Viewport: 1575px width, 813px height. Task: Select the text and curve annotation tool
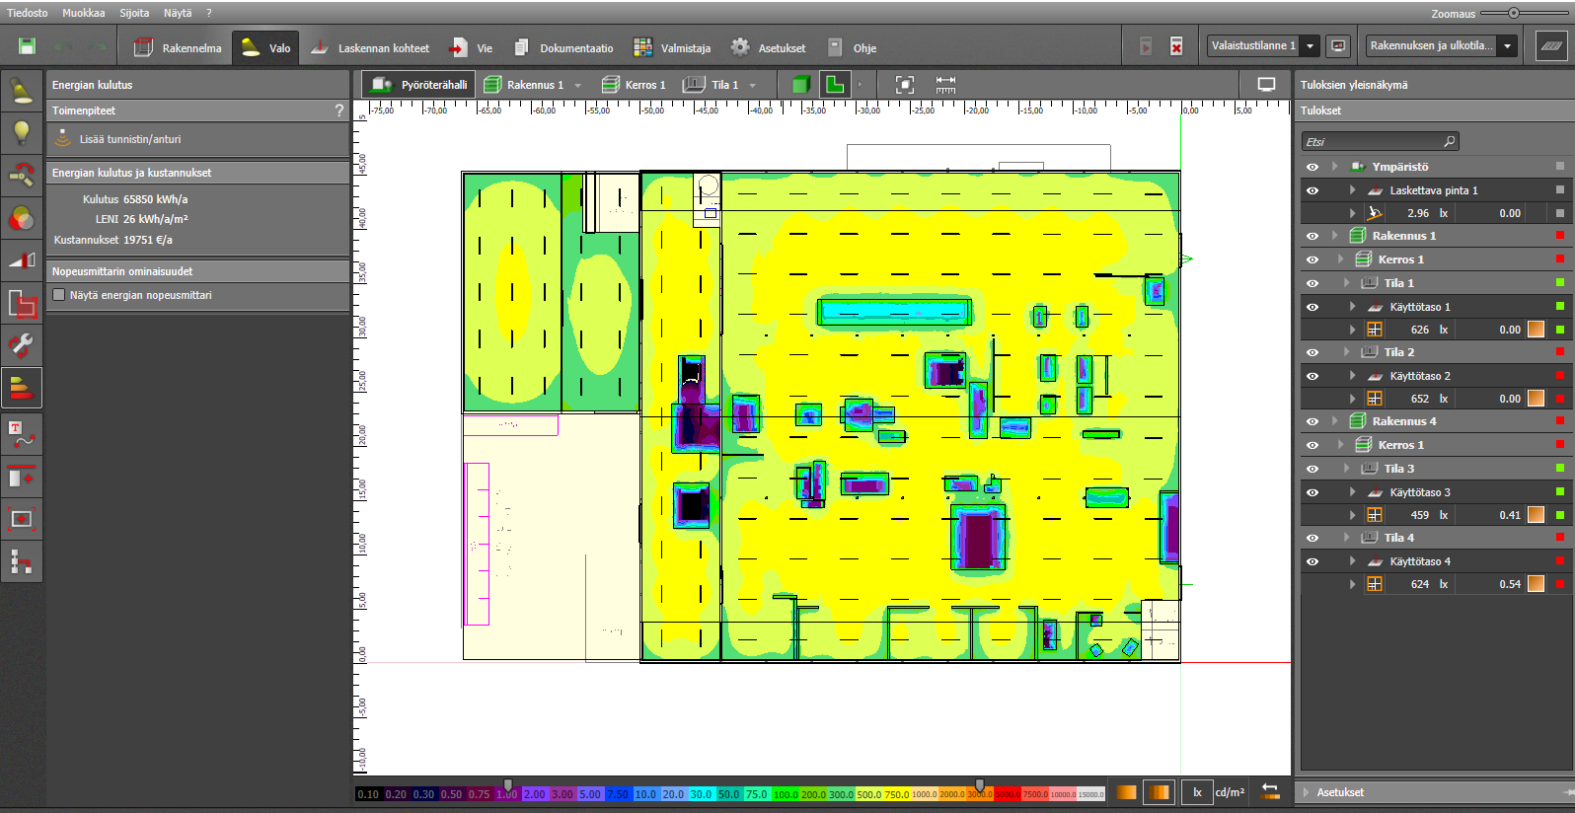[x=22, y=434]
